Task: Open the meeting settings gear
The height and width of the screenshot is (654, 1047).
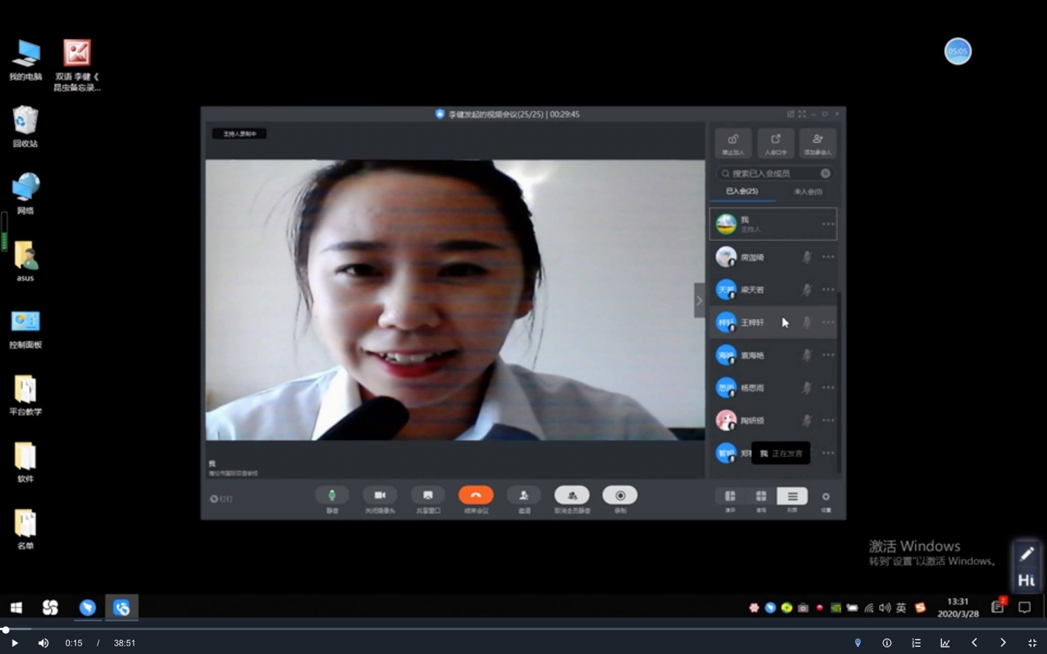Action: click(826, 497)
